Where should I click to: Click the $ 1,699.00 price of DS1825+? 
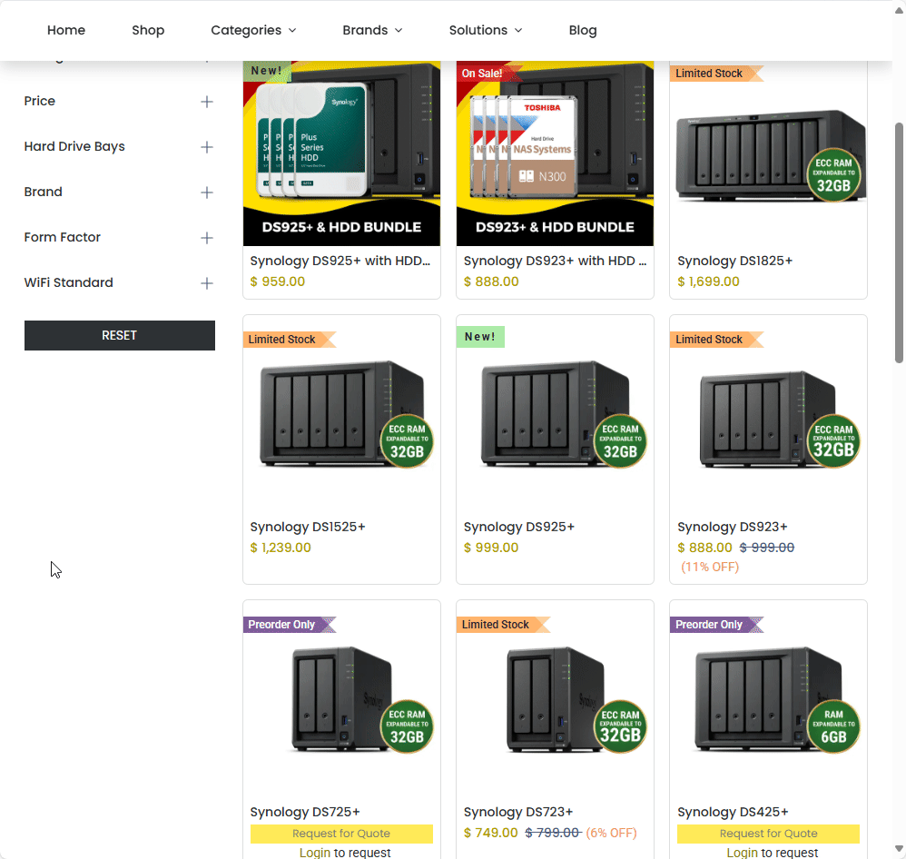pos(708,281)
